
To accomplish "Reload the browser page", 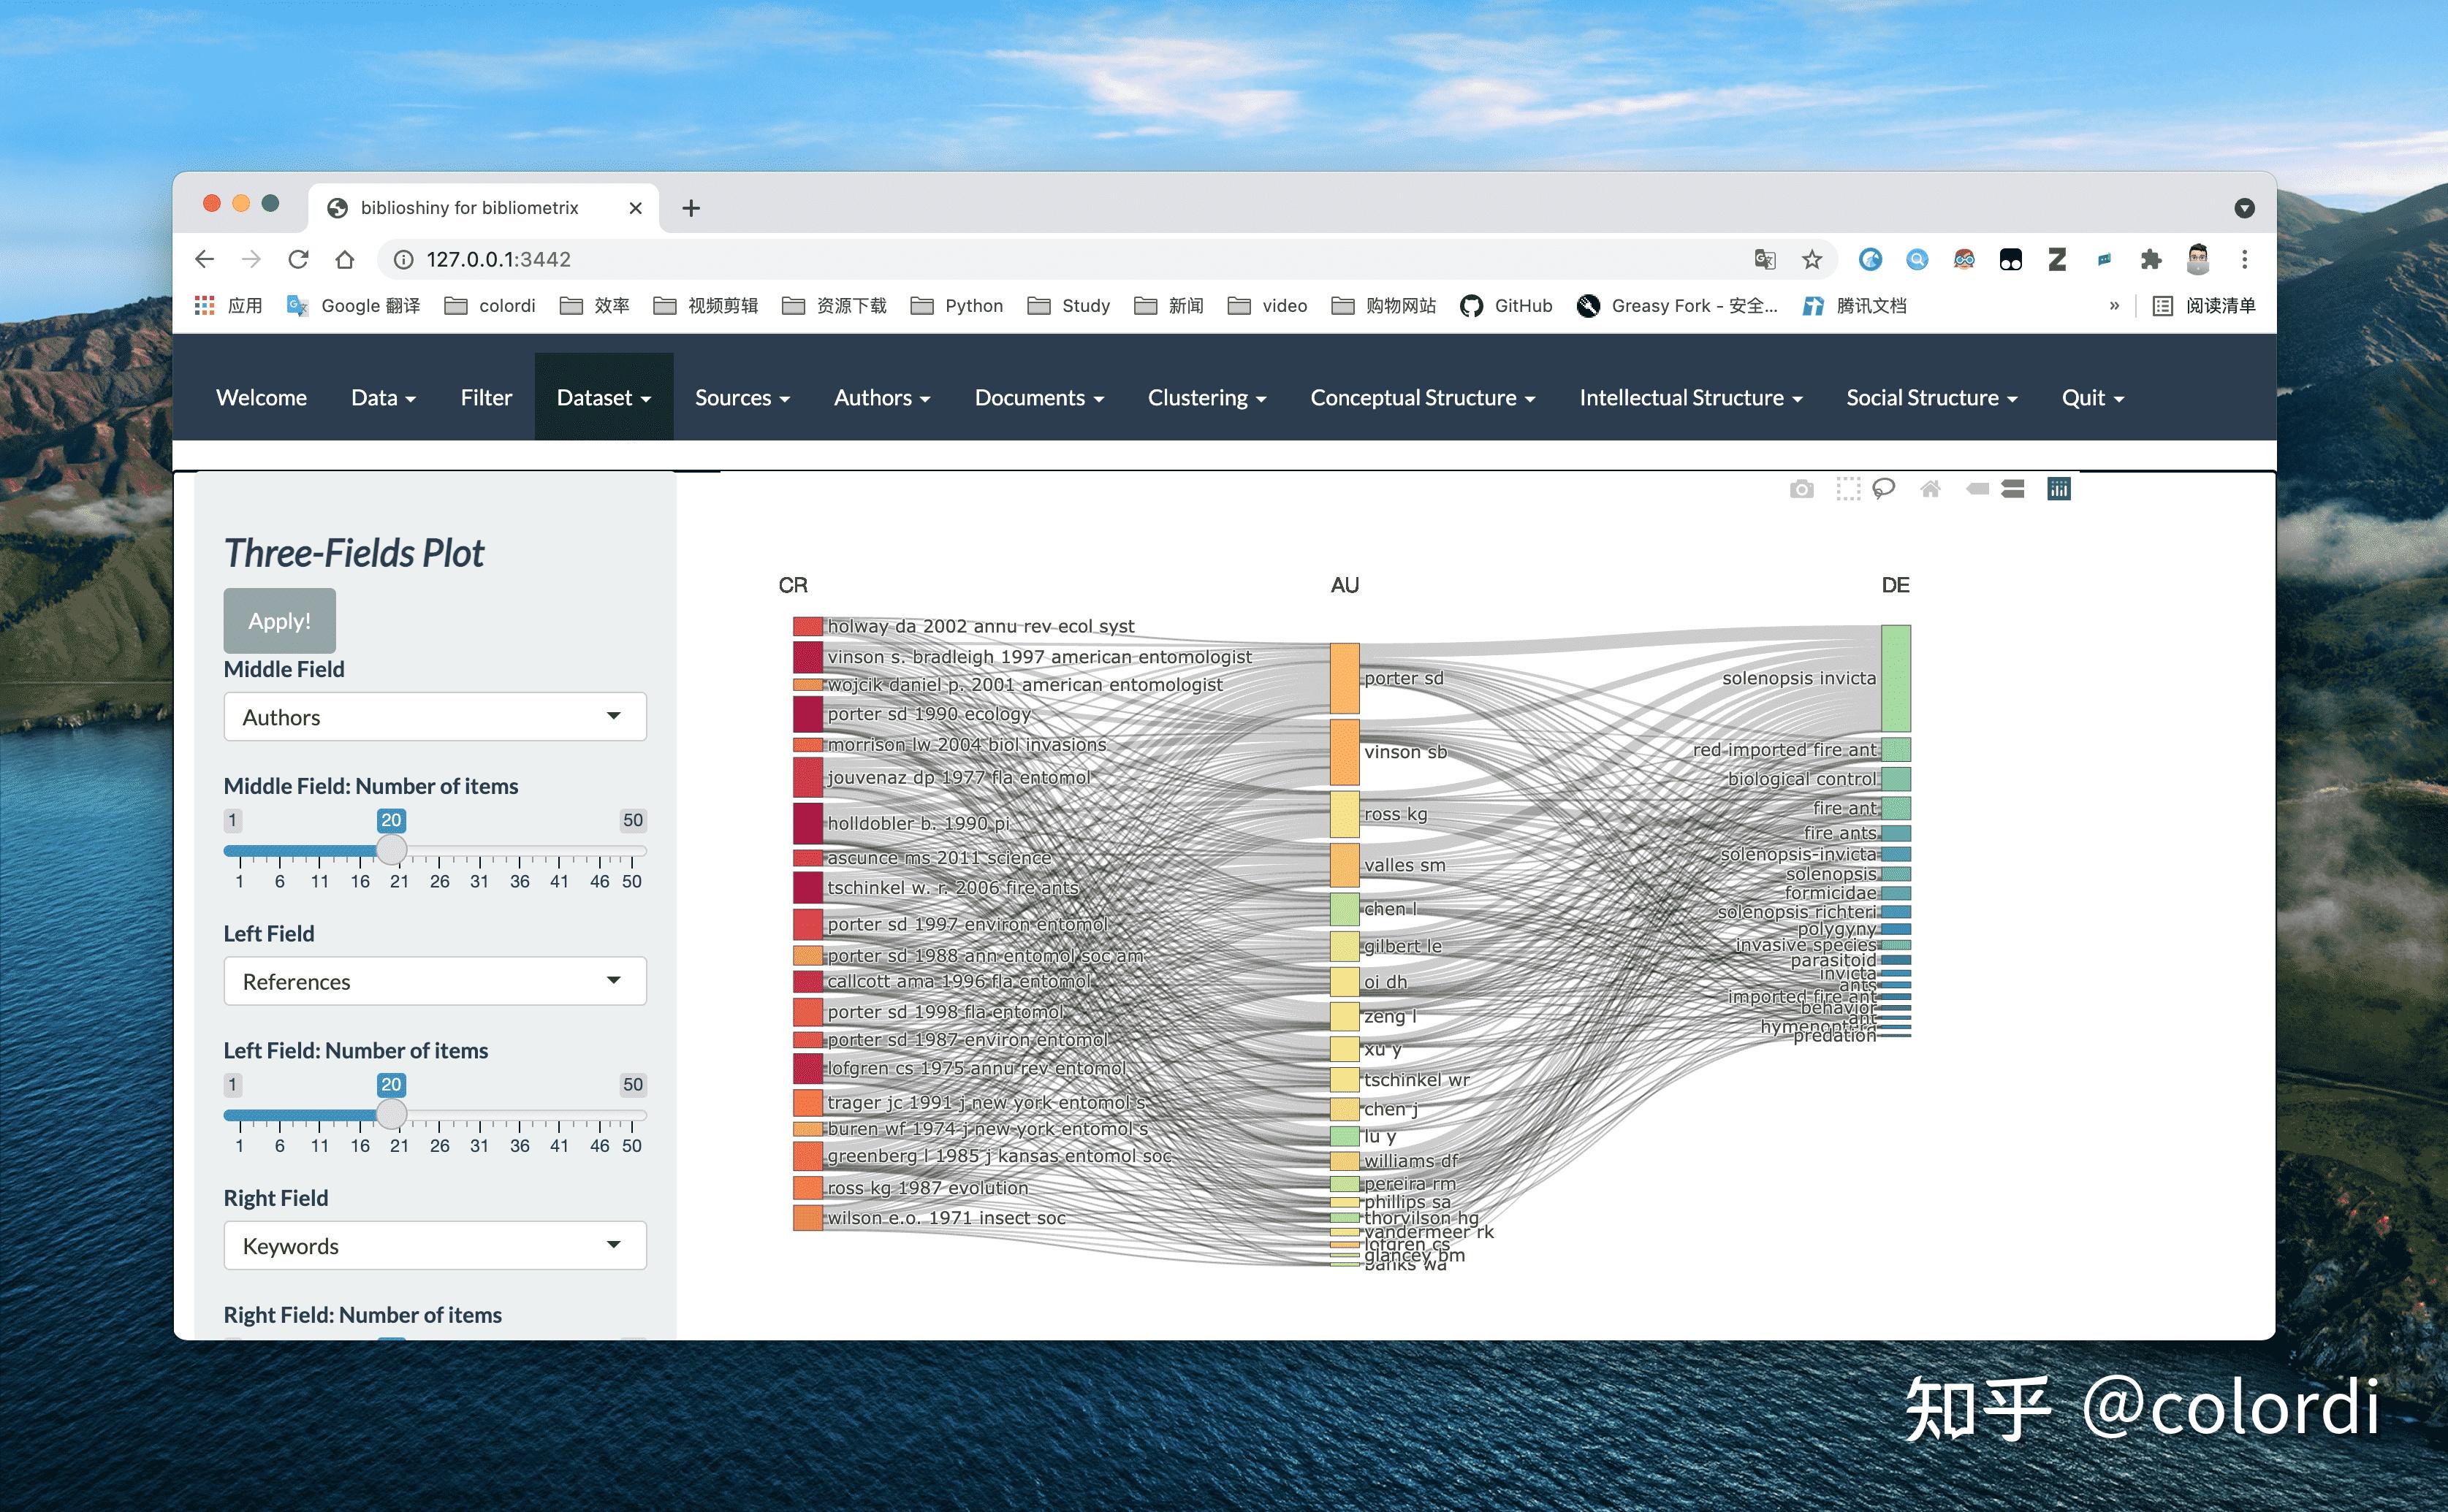I will (x=298, y=260).
